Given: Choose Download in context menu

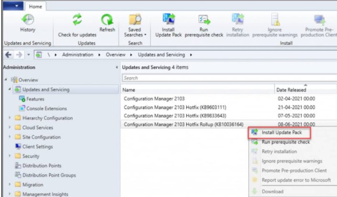Looking at the screenshot, I should 272,191.
